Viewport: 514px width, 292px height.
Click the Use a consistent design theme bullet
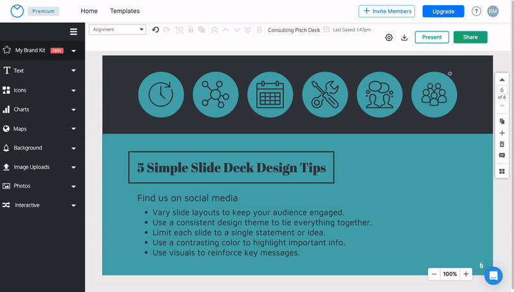(x=262, y=223)
